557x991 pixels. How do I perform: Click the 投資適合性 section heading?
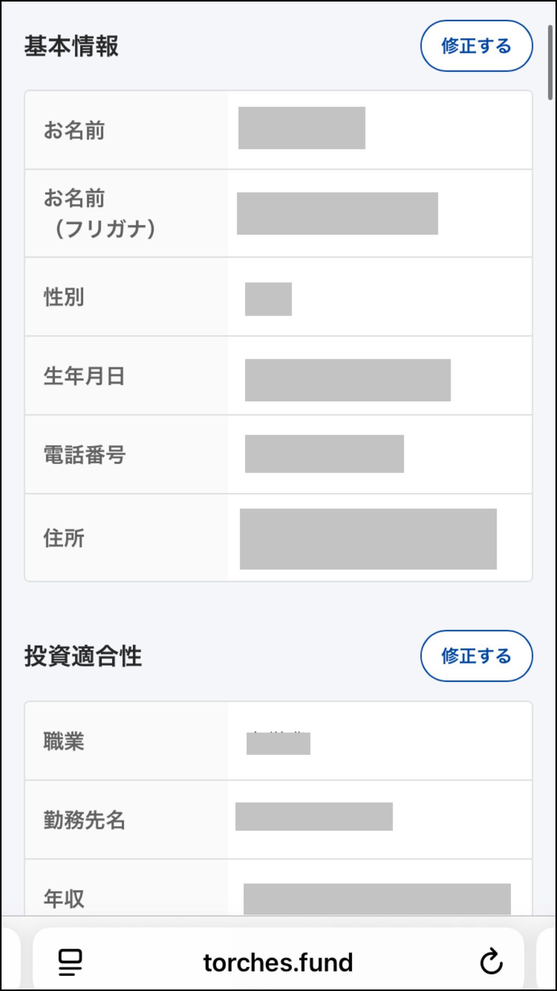pos(83,656)
